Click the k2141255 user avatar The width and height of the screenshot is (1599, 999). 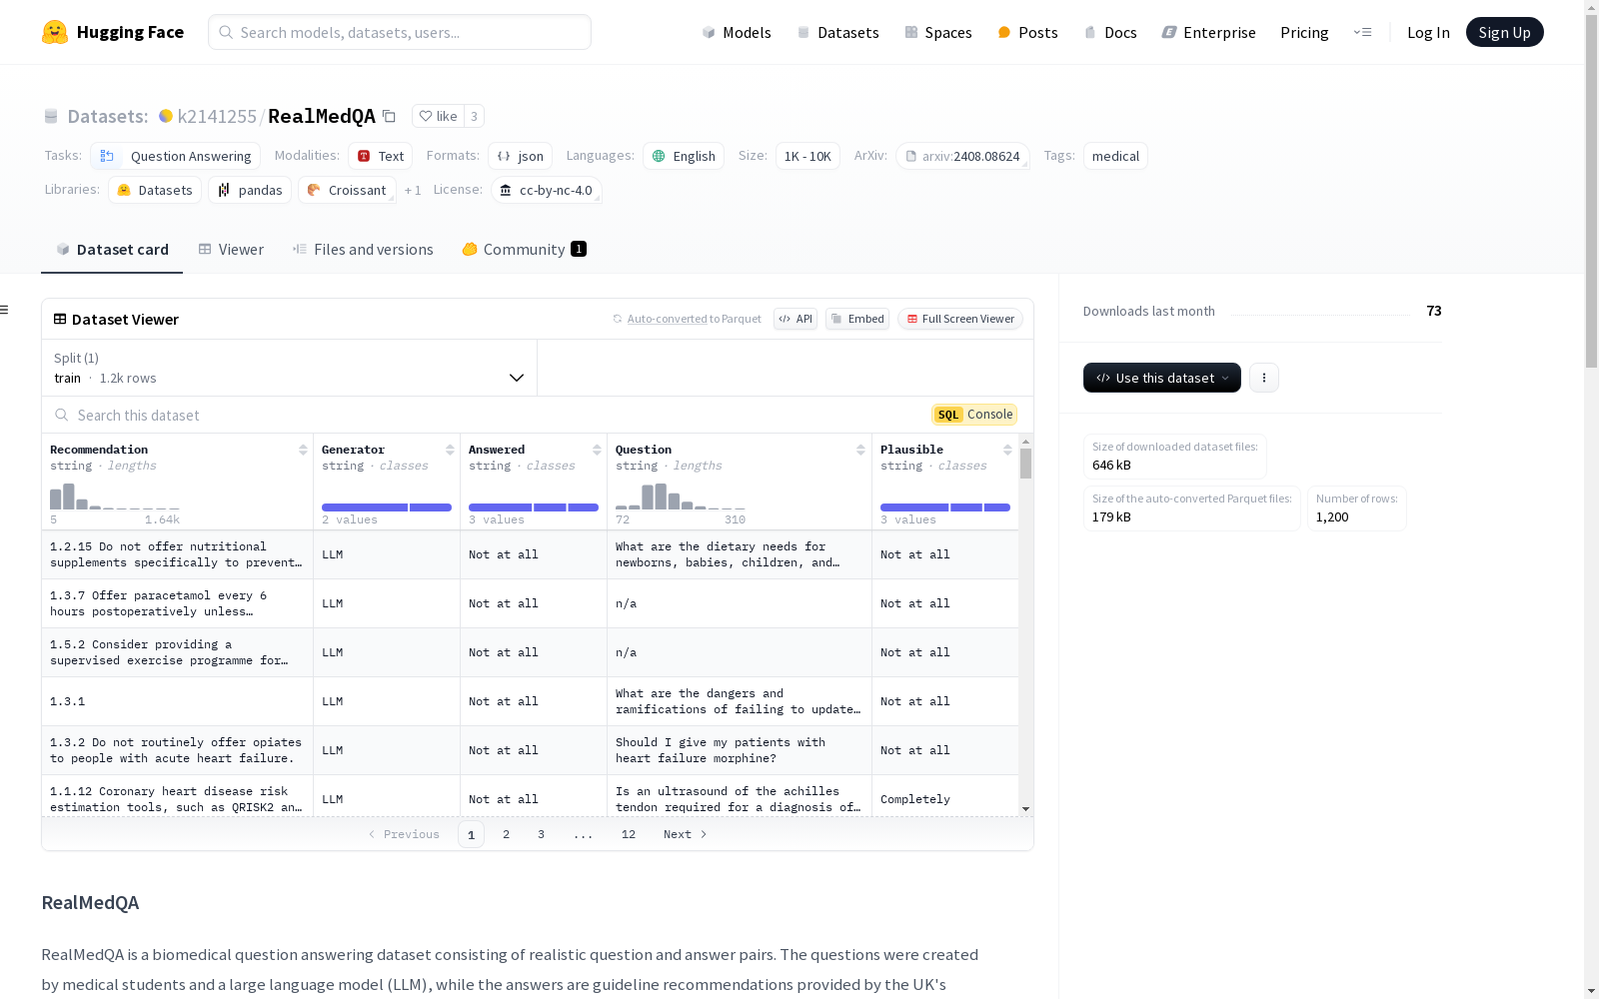[166, 116]
